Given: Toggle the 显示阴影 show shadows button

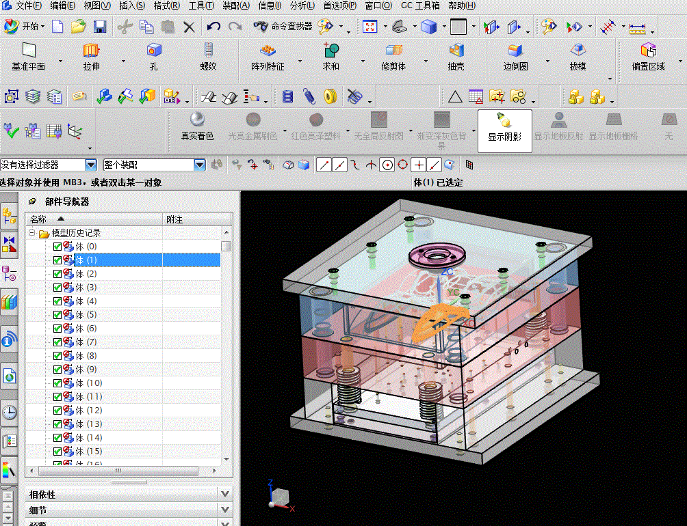Looking at the screenshot, I should [505, 130].
